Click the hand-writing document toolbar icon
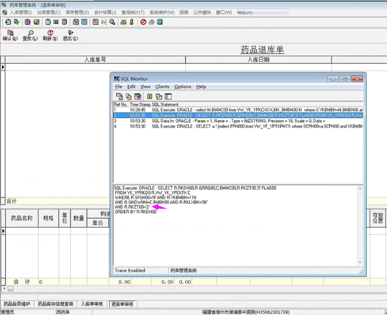The image size is (387, 315). 76,22
